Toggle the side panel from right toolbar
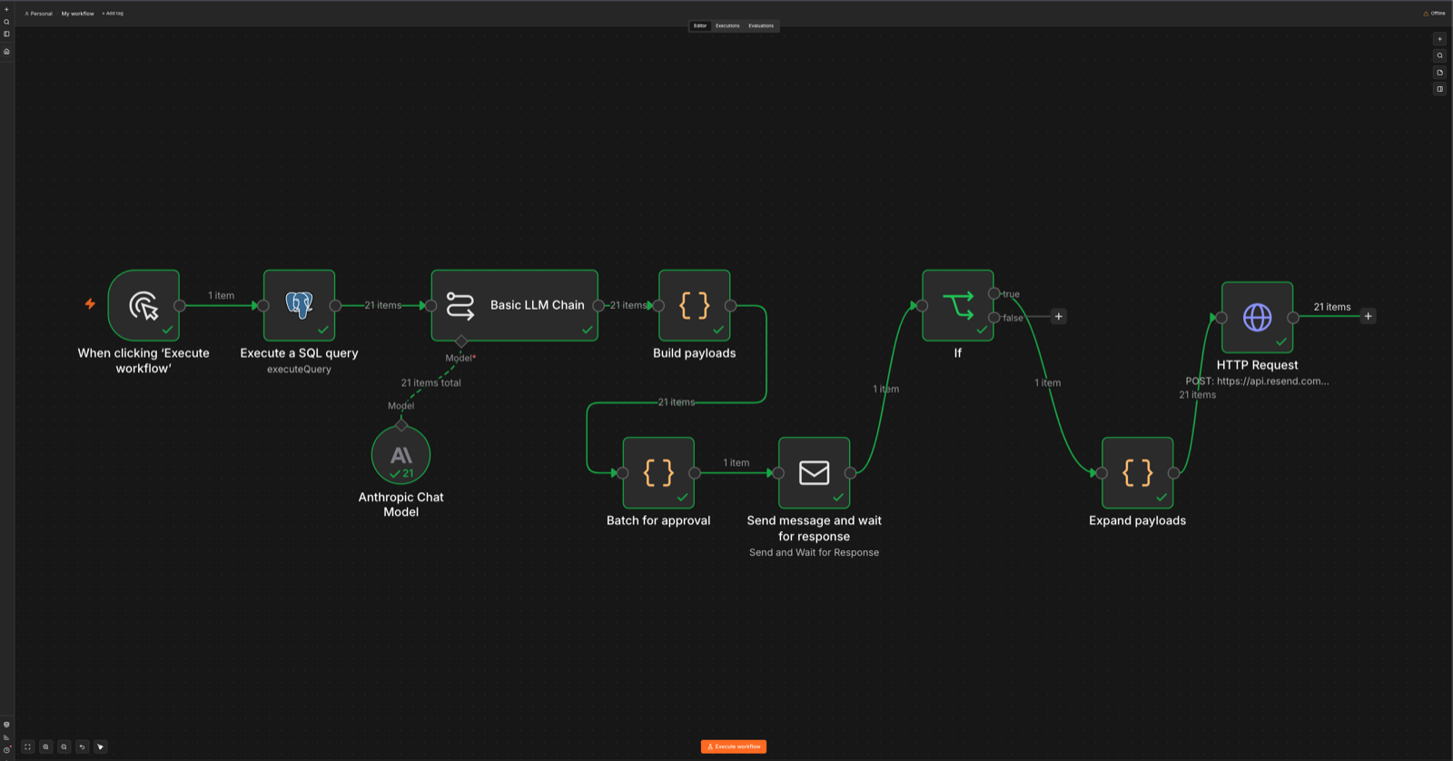Viewport: 1453px width, 761px height. click(x=1439, y=89)
